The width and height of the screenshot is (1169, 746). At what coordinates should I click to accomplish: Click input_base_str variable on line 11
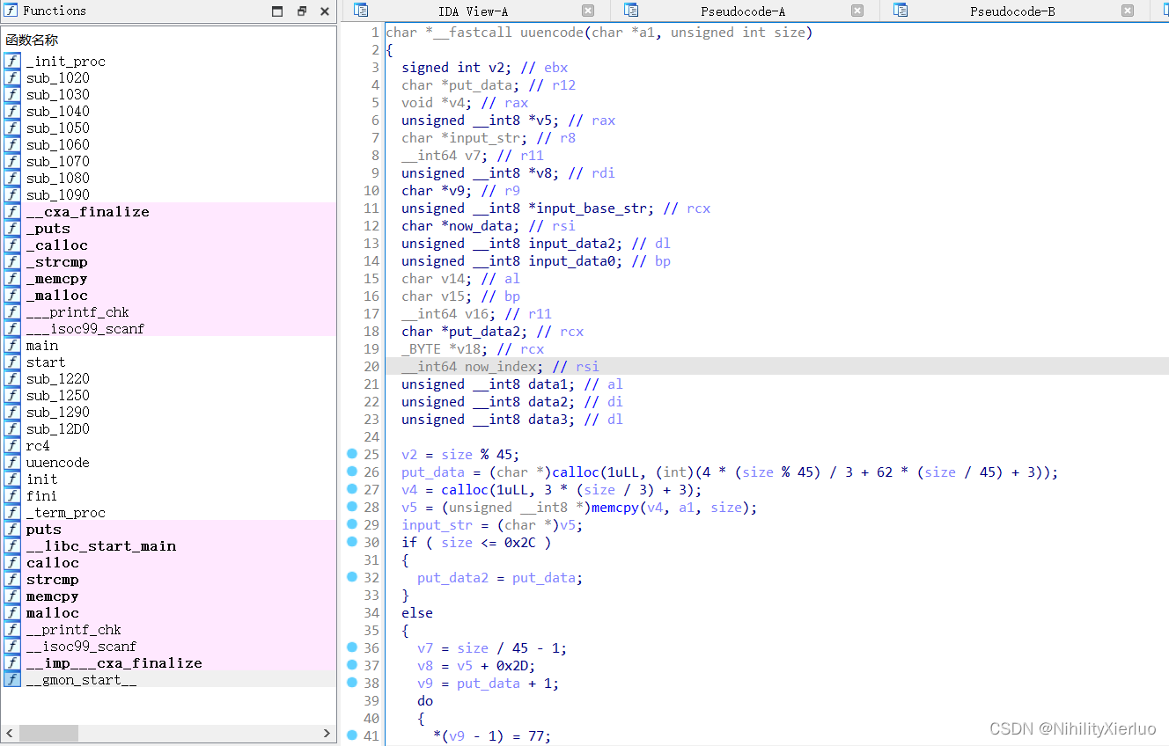(x=592, y=208)
